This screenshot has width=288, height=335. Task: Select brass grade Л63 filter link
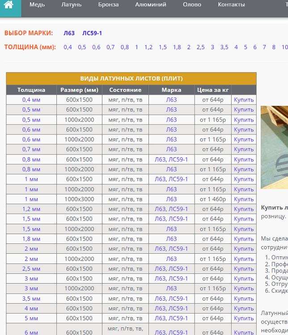[x=69, y=33]
